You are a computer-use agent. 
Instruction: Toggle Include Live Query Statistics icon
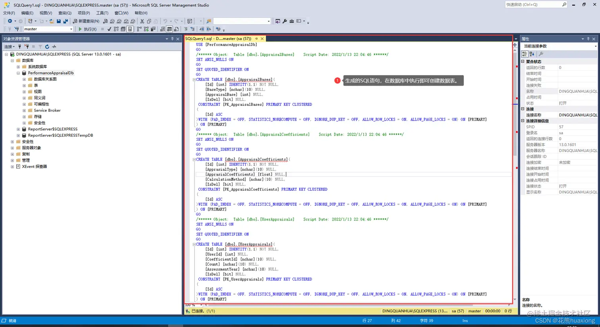[x=146, y=29]
